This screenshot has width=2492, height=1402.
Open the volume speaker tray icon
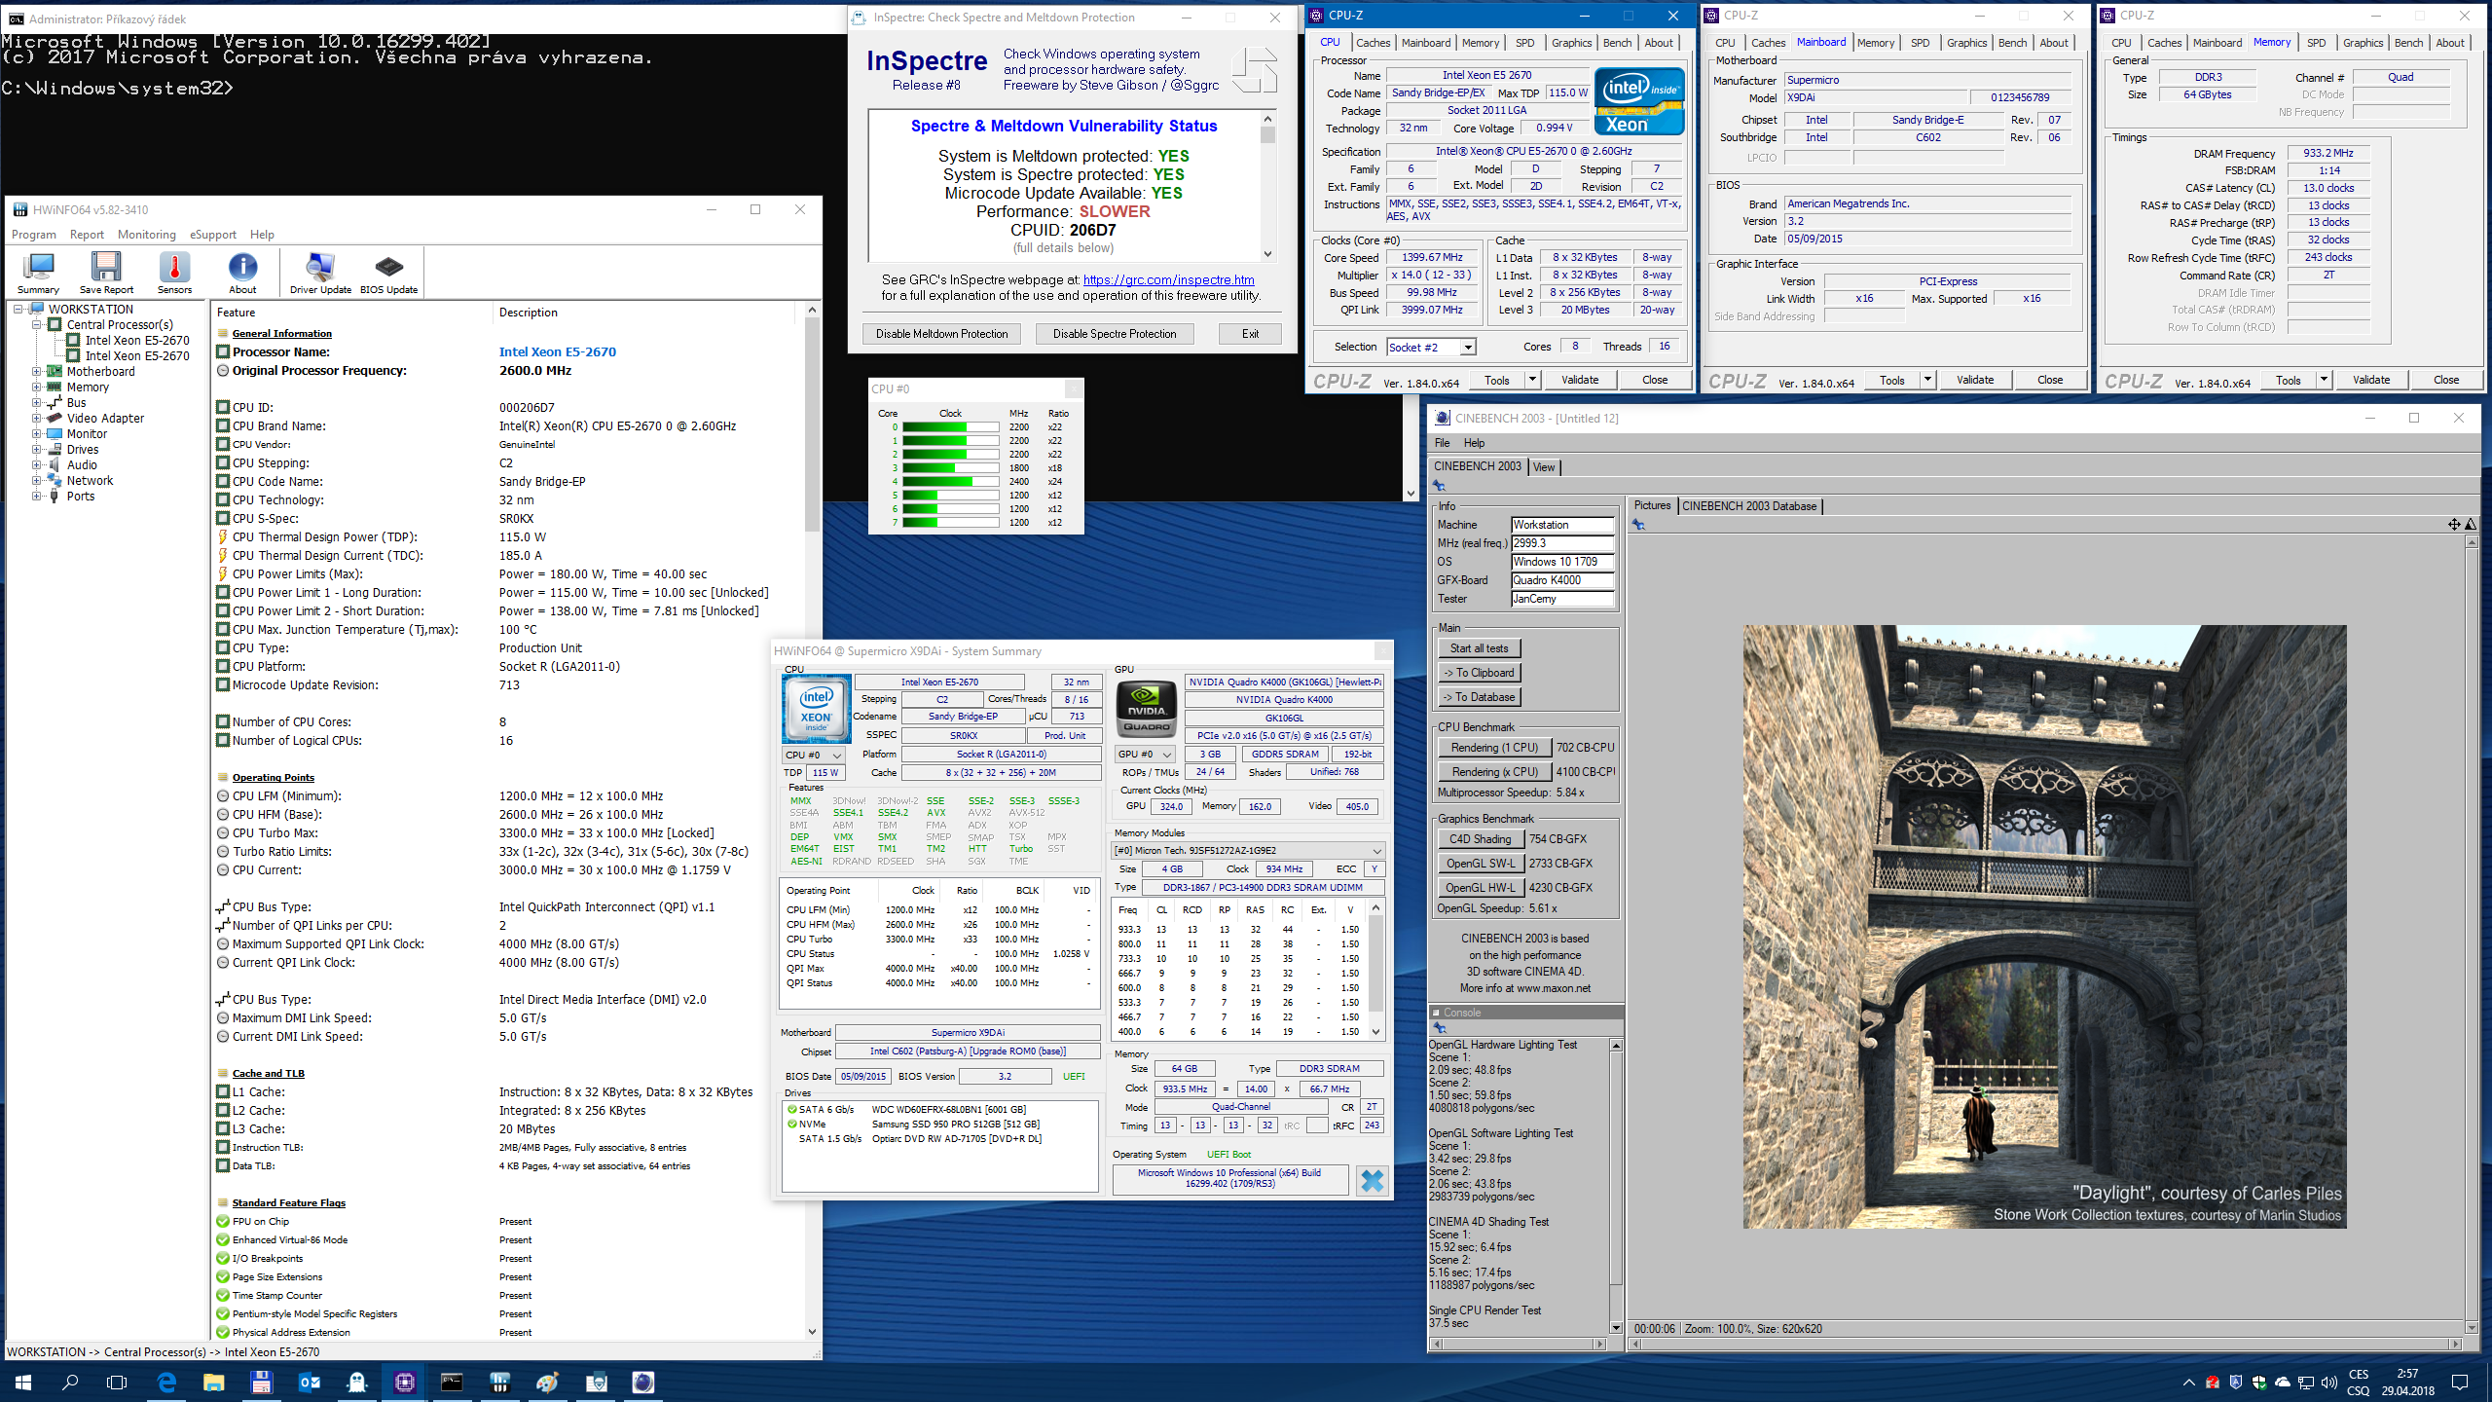2328,1382
